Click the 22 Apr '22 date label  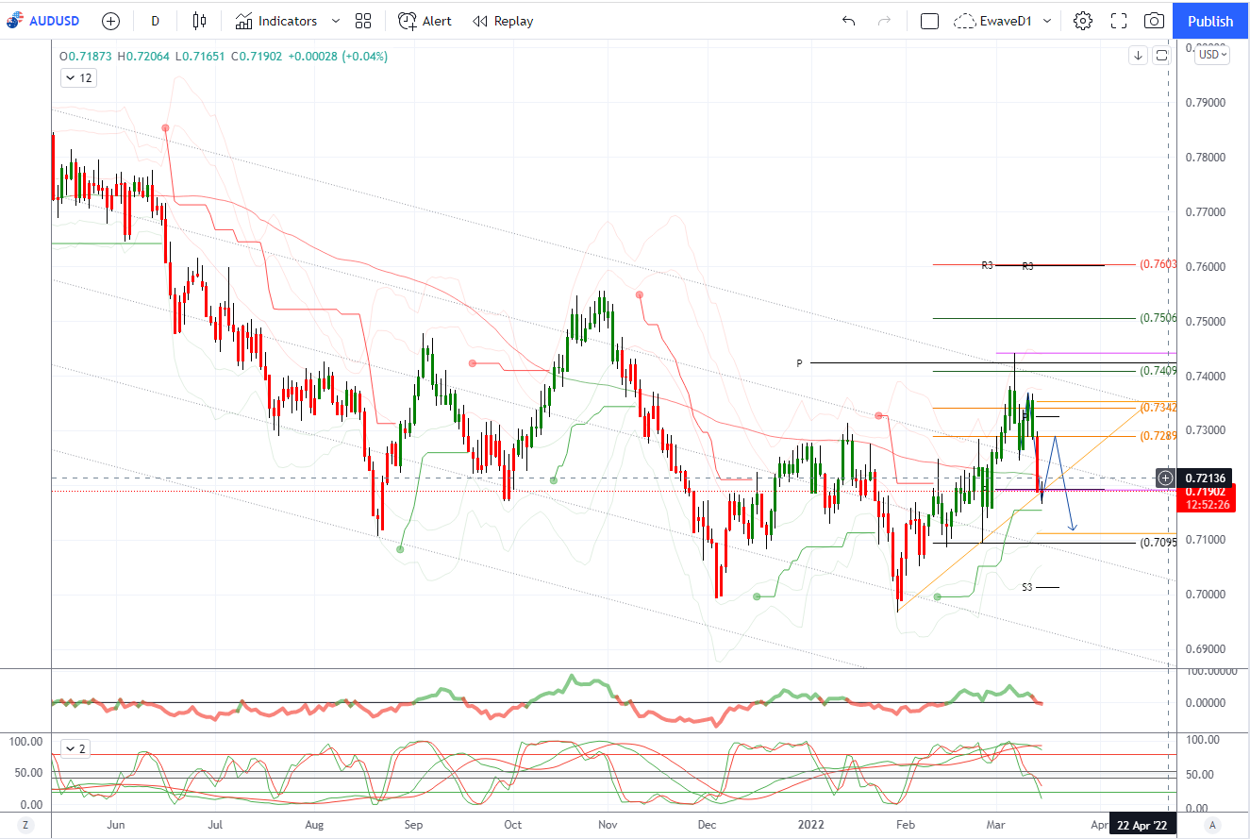click(1143, 825)
